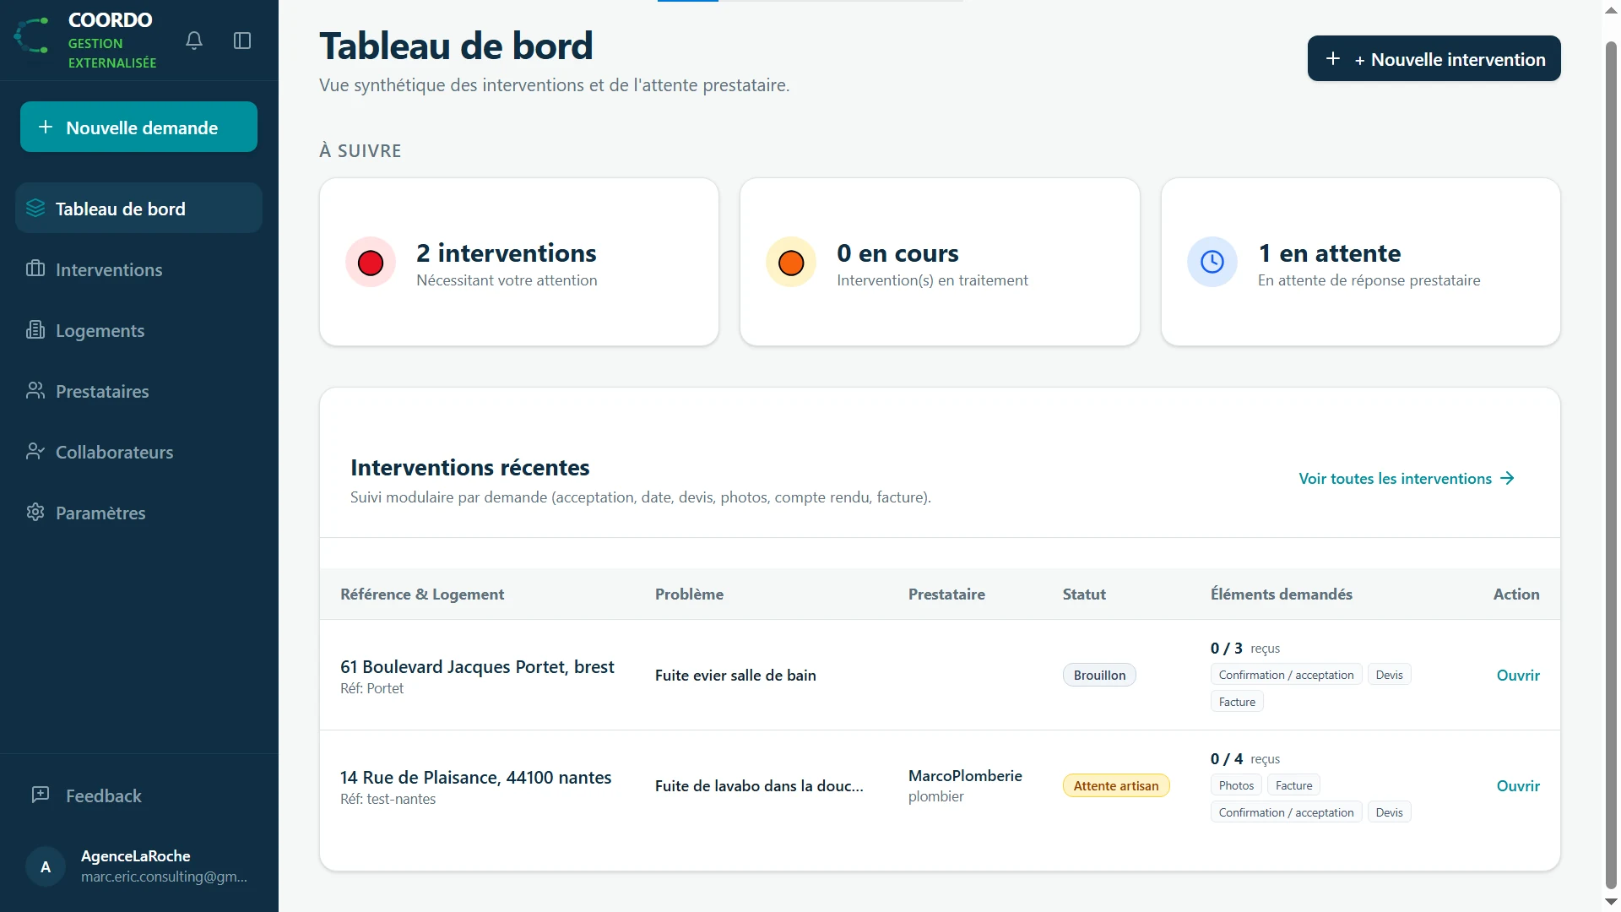Click the Tableau de bord layers icon
Screen dimensions: 1621x912
coord(35,208)
